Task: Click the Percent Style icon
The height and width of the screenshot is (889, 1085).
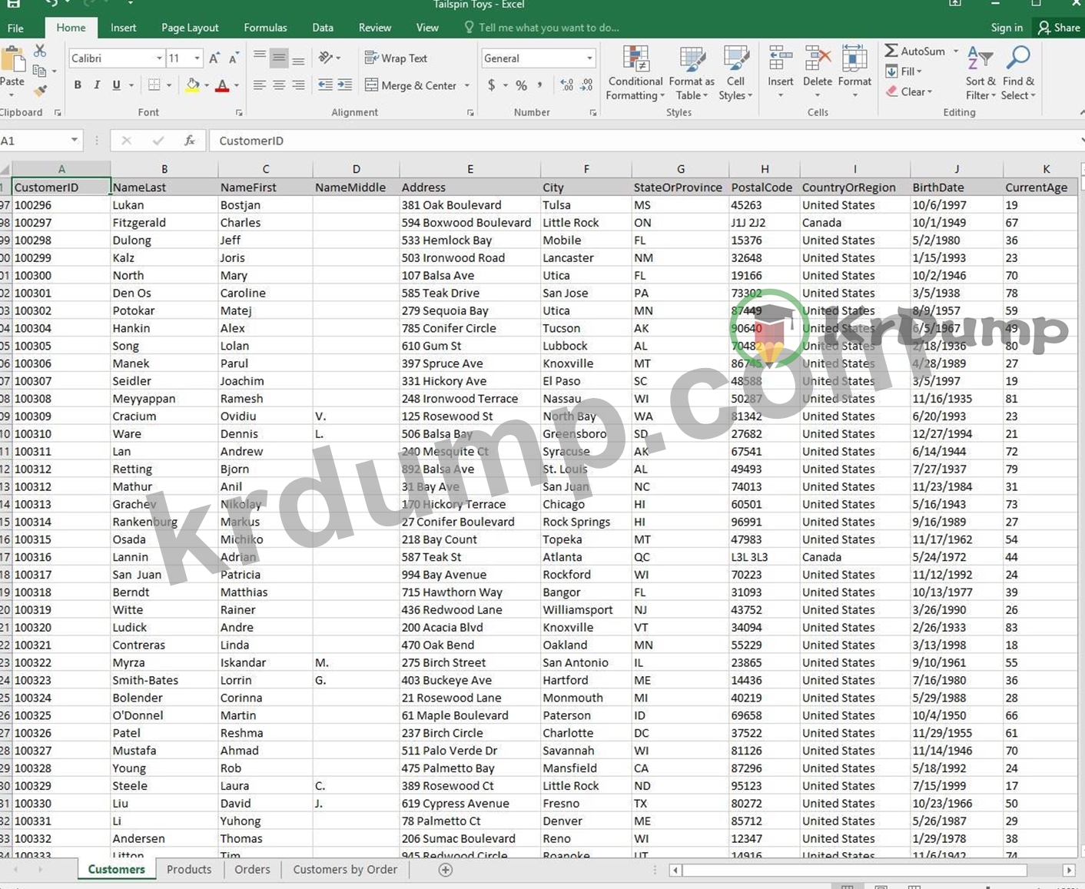Action: pyautogui.click(x=522, y=85)
